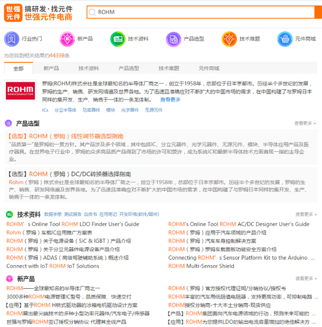322x327 pixels.
Task: Open ROHM Multi-Sensor Shield link
Action: (x=201, y=266)
